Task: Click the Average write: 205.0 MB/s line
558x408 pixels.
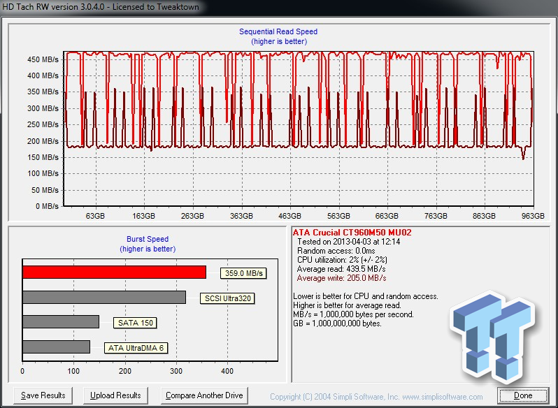Action: [341, 278]
